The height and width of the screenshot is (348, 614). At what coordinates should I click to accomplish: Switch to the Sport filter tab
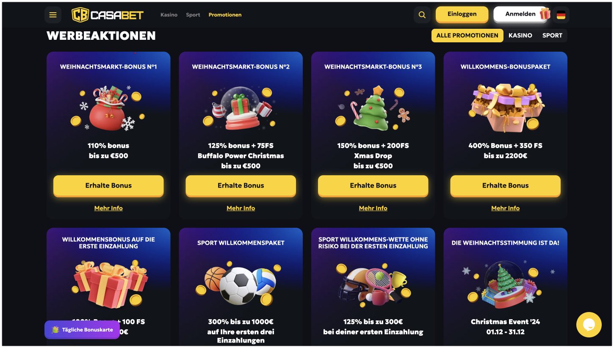552,36
